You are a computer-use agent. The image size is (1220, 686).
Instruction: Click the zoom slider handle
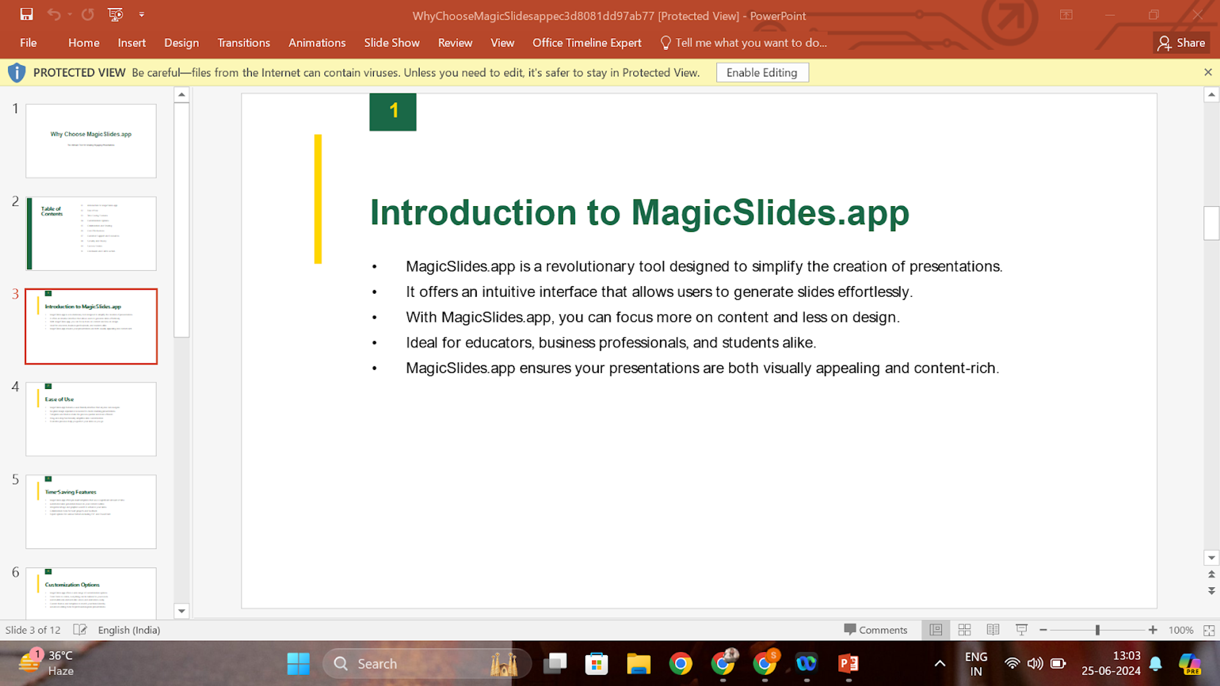coord(1097,630)
